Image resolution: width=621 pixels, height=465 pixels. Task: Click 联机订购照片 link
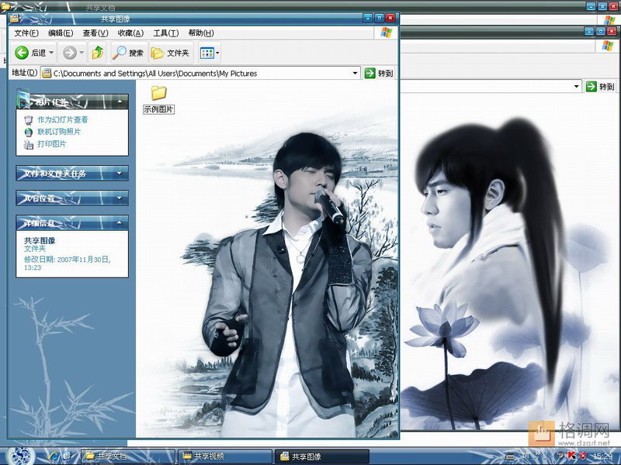(59, 132)
